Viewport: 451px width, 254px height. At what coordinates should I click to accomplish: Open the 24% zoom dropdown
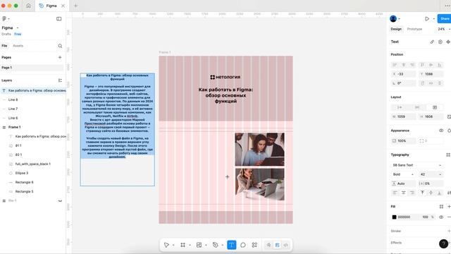(x=443, y=29)
